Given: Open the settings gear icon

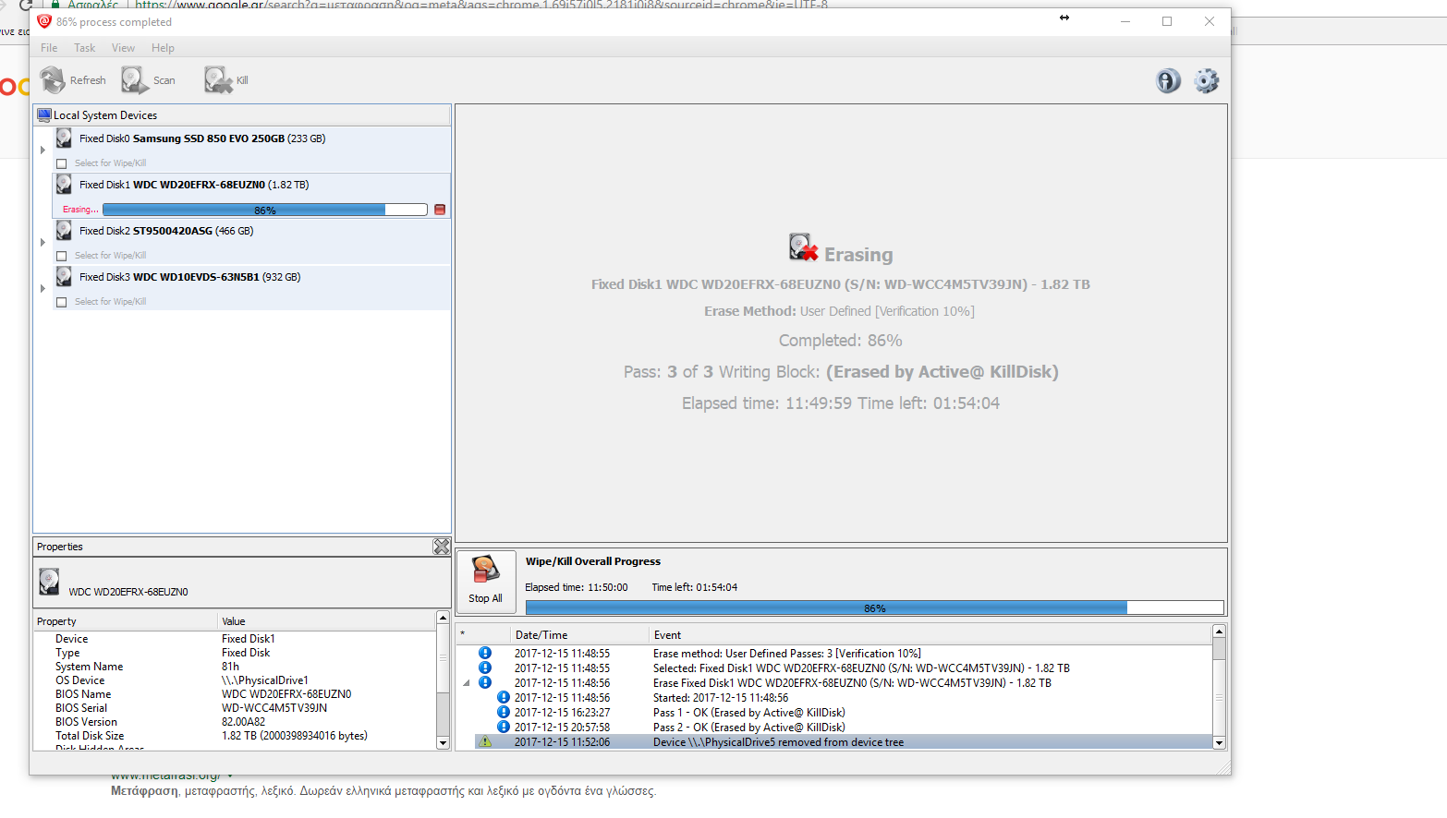Looking at the screenshot, I should [1206, 81].
